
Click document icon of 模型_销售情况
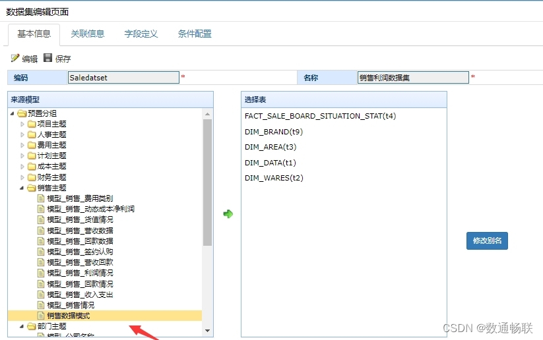[41, 305]
